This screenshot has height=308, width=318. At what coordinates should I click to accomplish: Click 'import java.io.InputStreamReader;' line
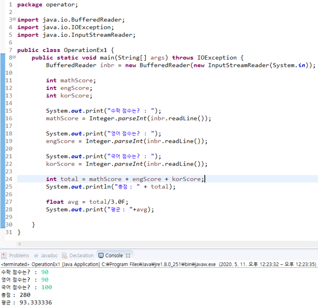(76, 35)
